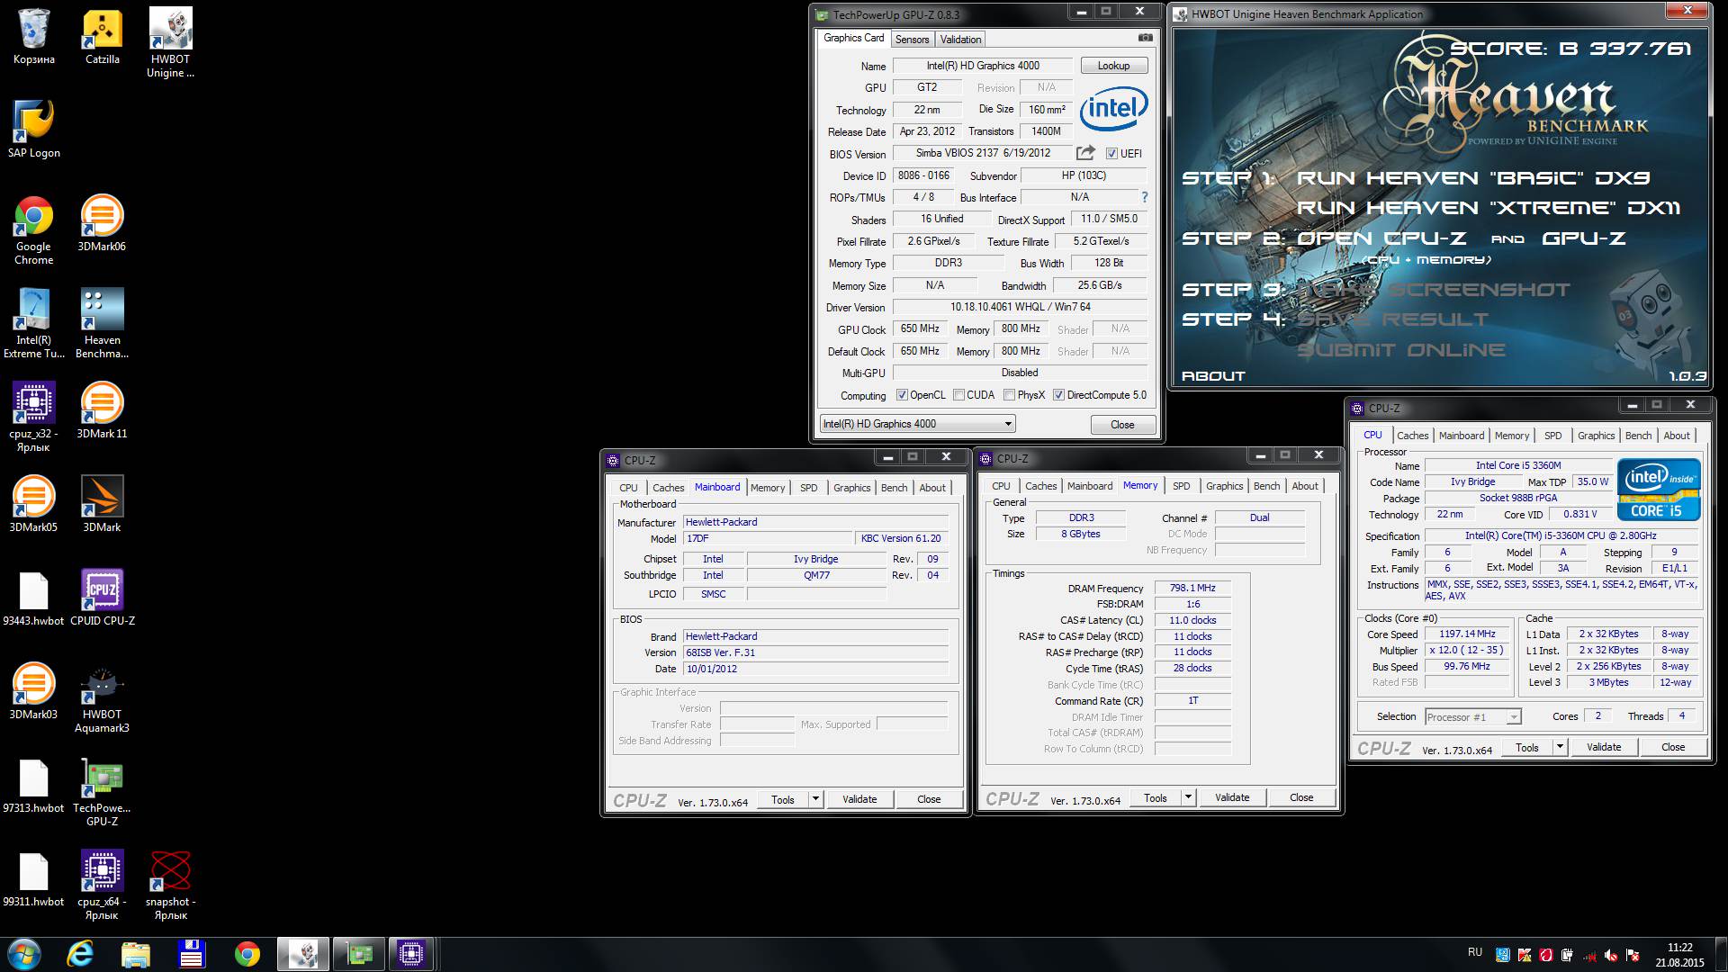Open the 3DMark03 desktop shortcut
This screenshot has height=972, width=1728.
coord(34,692)
